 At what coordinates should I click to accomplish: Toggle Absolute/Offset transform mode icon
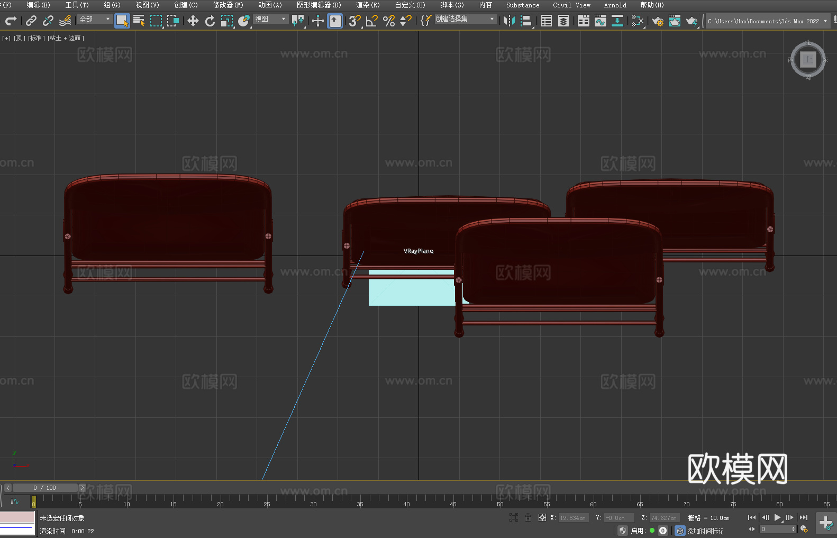click(x=542, y=517)
